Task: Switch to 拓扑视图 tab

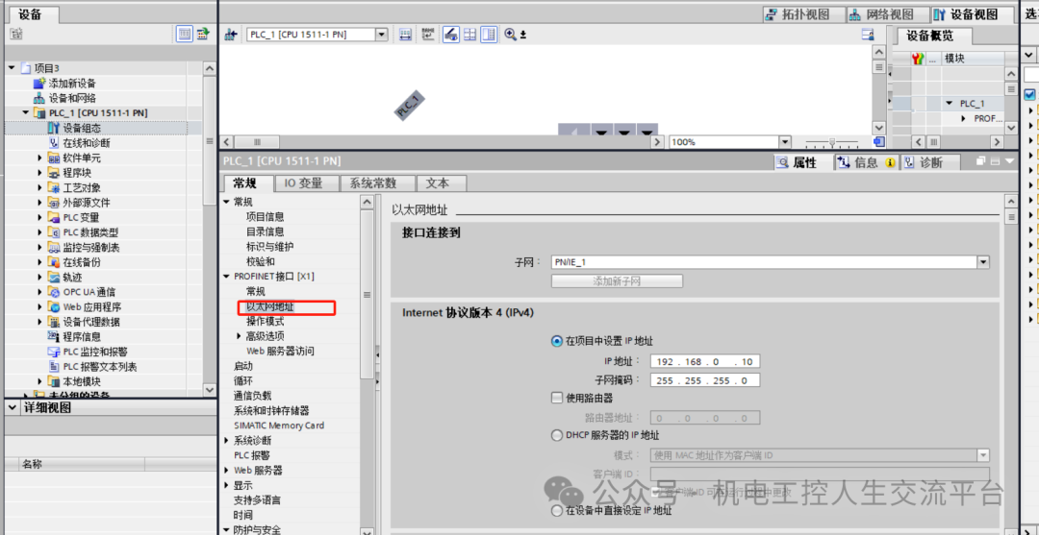Action: tap(804, 14)
